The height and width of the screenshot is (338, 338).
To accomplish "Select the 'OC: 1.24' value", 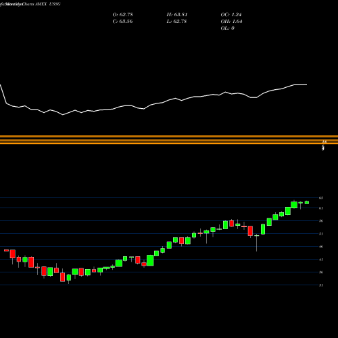I will coord(231,15).
